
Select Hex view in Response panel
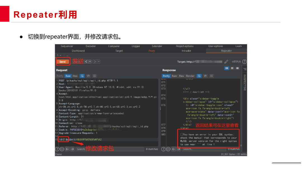click(181, 76)
